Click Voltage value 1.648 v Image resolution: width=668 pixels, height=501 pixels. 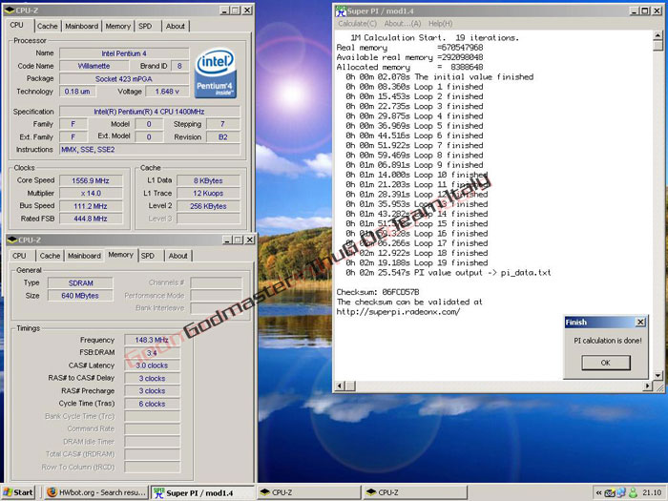point(167,92)
